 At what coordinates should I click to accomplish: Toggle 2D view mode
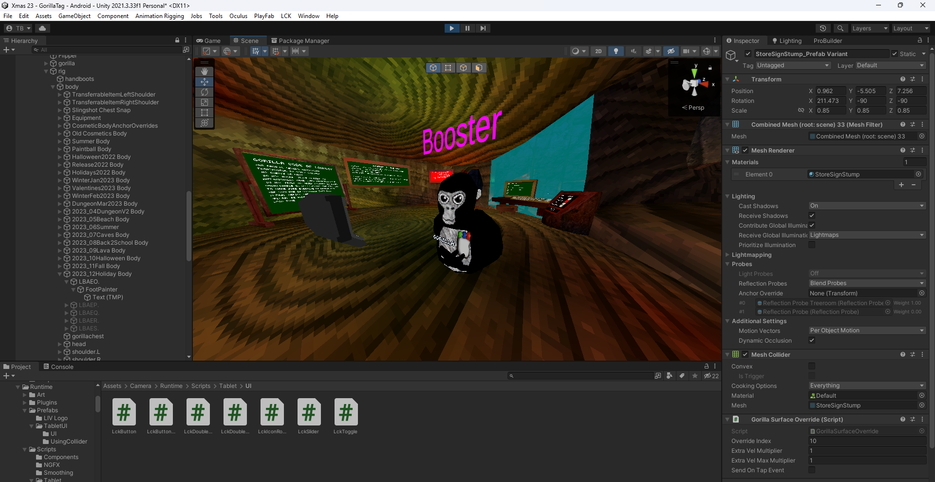click(598, 51)
